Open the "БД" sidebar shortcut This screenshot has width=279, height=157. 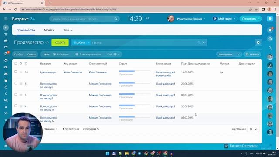(6, 100)
